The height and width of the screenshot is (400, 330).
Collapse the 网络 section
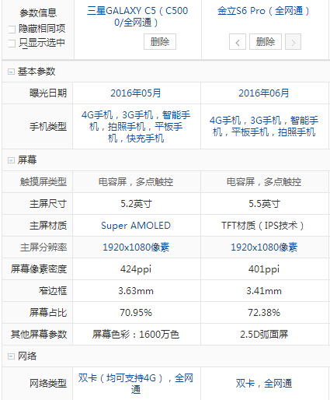point(11,356)
